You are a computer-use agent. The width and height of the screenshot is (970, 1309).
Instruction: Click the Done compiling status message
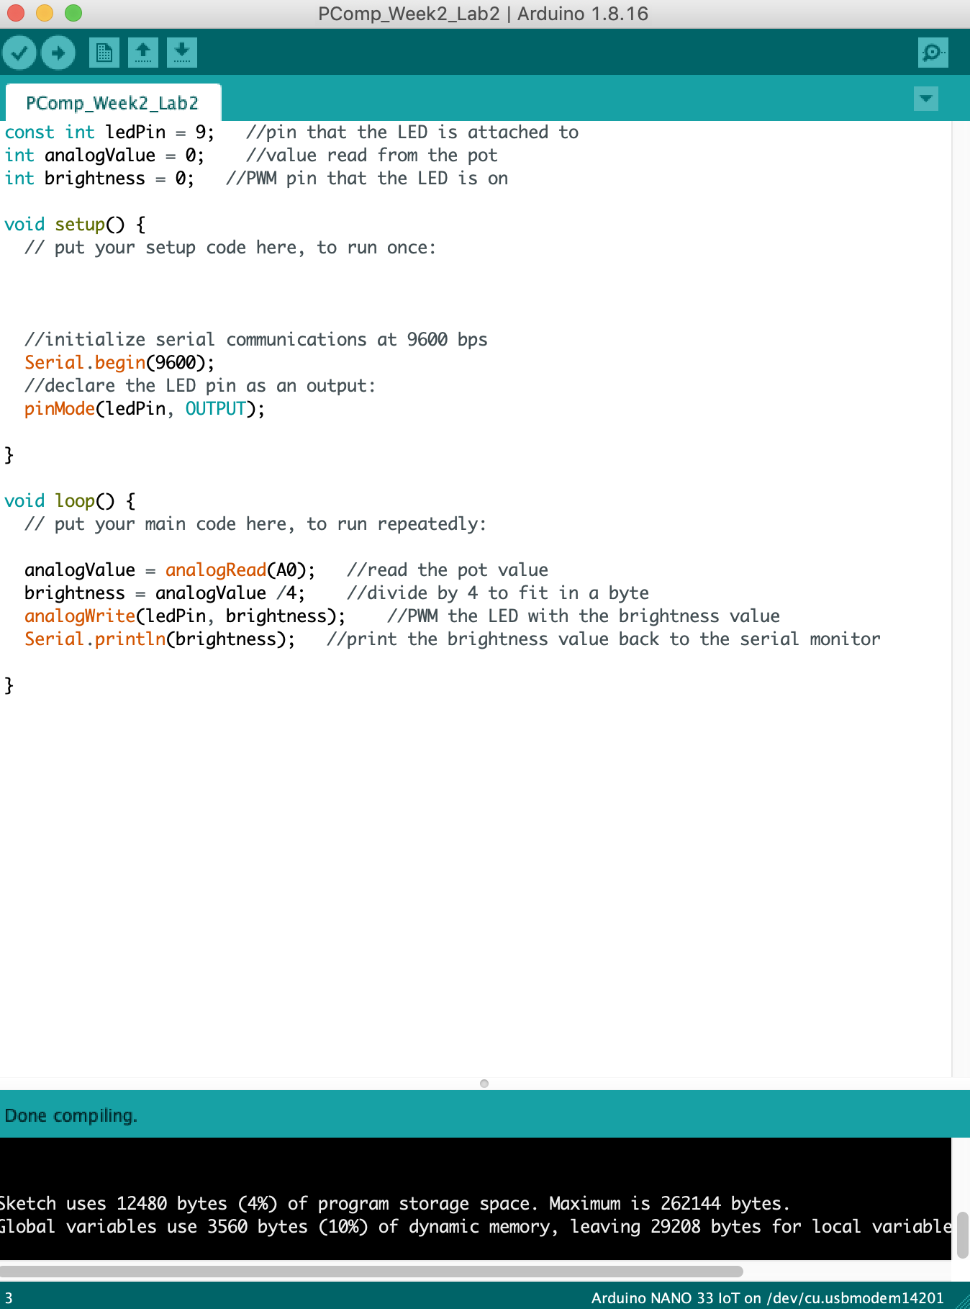[71, 1115]
